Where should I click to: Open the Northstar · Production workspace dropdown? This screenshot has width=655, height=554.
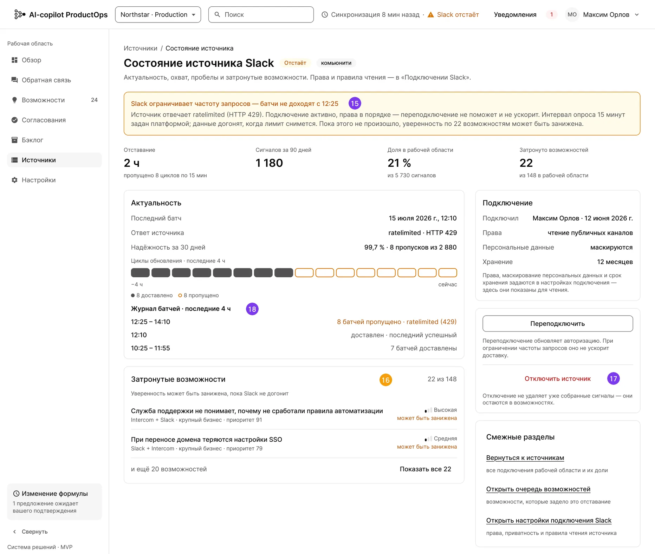(x=158, y=14)
